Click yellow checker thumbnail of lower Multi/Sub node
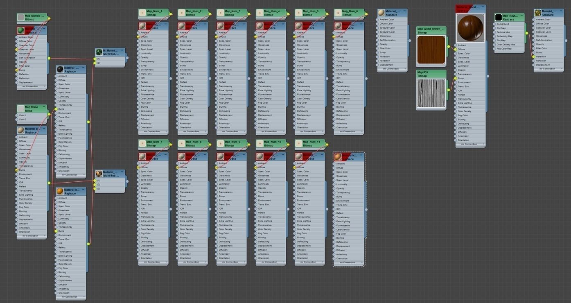The image size is (571, 303). (x=99, y=174)
